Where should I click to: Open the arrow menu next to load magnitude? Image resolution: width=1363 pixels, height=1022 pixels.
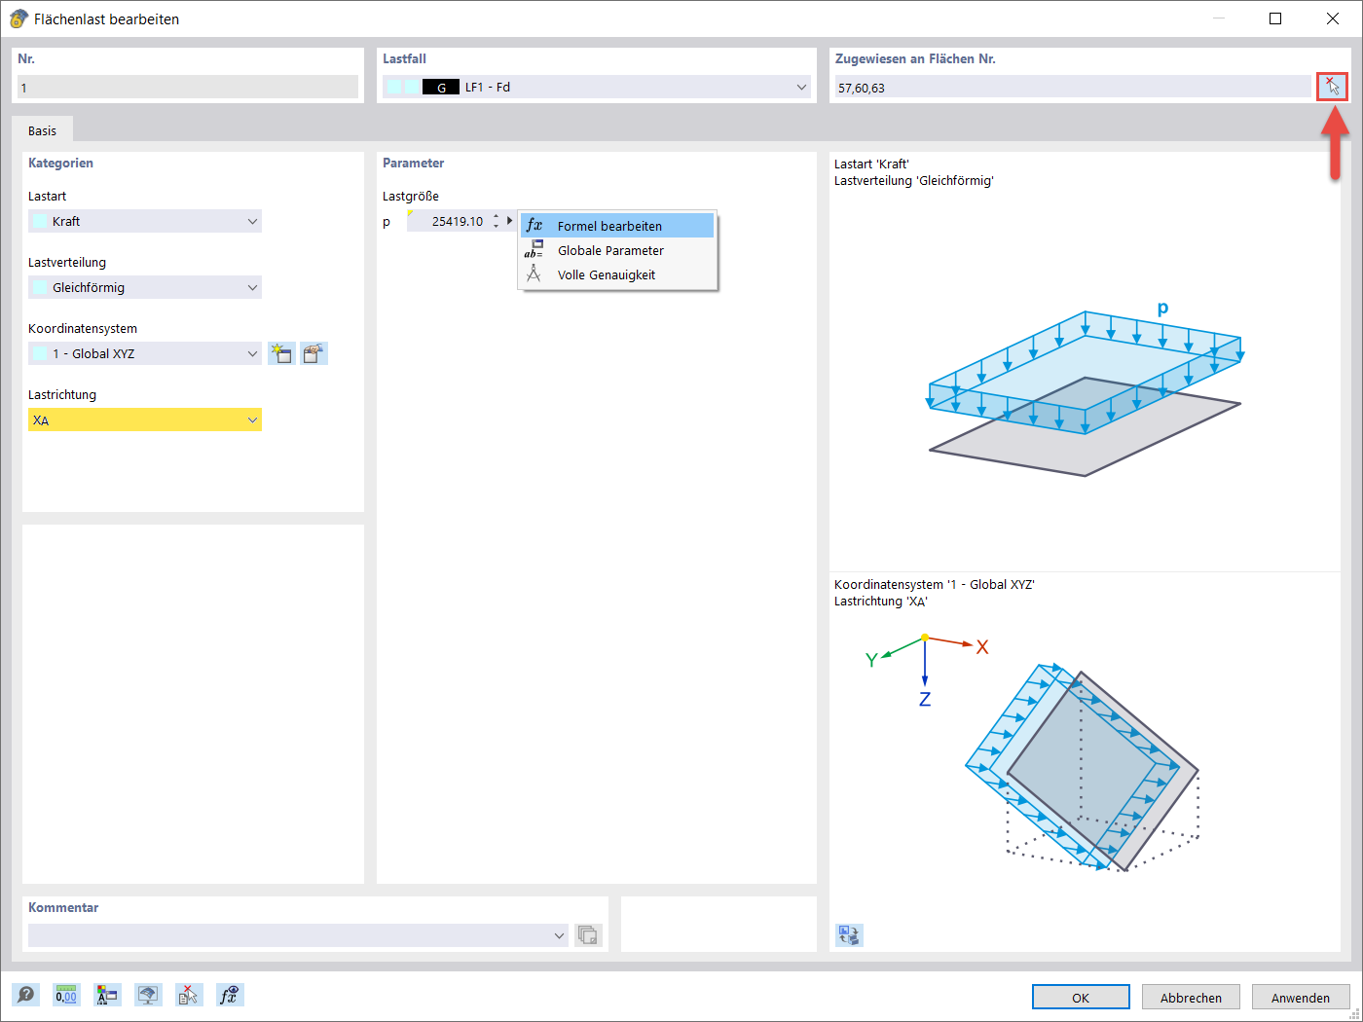tap(509, 221)
